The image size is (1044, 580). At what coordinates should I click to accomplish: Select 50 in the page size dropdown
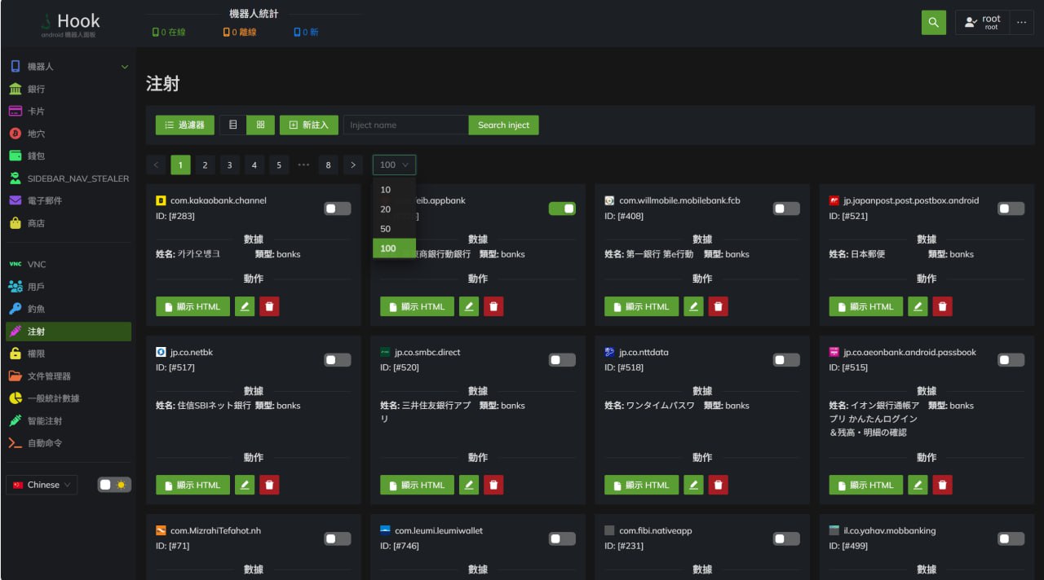(x=386, y=229)
